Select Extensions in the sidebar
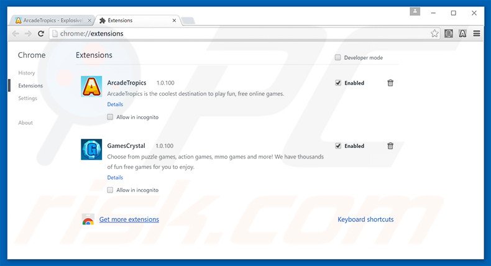This screenshot has height=266, width=491. click(x=30, y=86)
